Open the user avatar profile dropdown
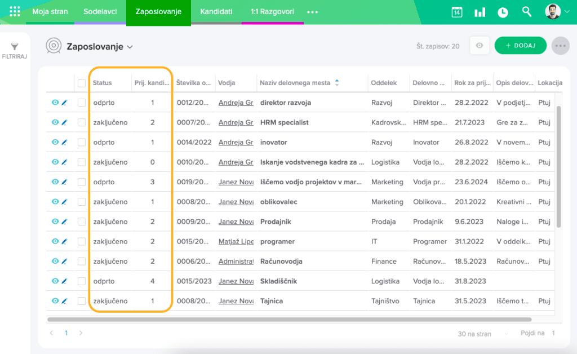This screenshot has width=577, height=354. tap(557, 12)
